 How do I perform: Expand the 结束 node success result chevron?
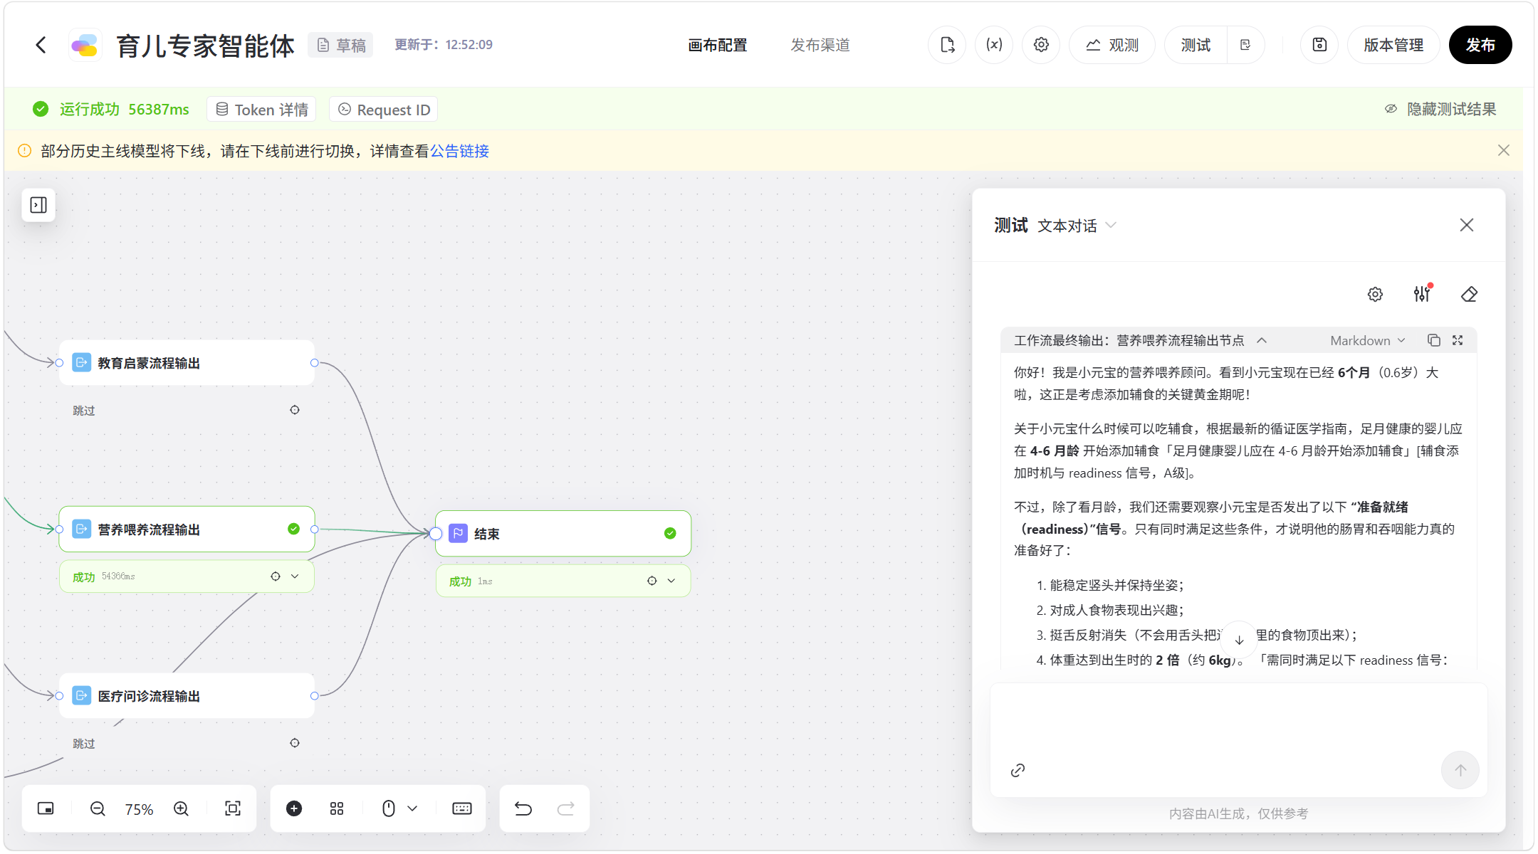[671, 581]
